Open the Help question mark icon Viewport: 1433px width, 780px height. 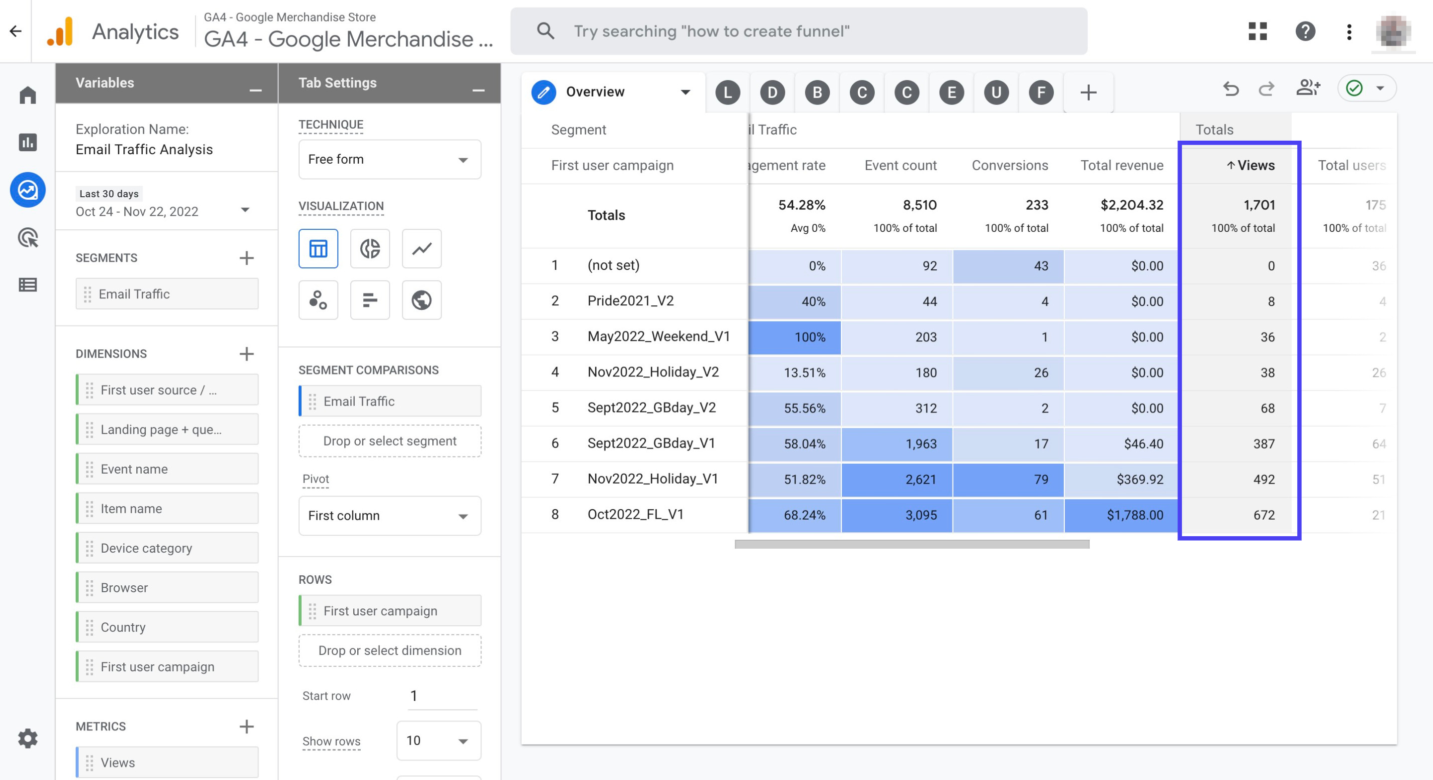1305,31
